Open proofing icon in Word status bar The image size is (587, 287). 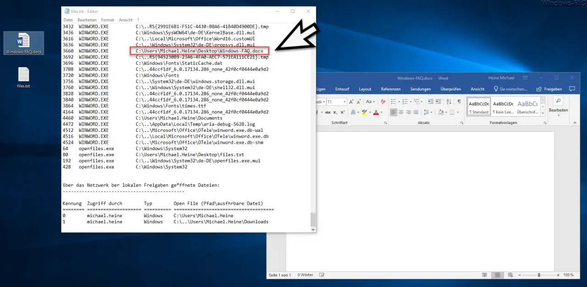(322, 275)
